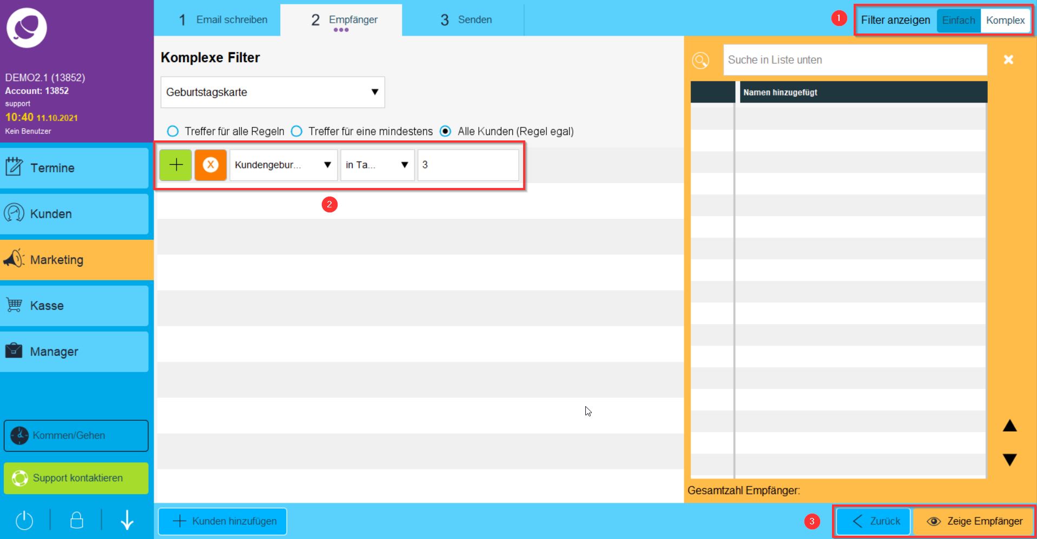The height and width of the screenshot is (539, 1037).
Task: Click Zurück button
Action: [874, 521]
